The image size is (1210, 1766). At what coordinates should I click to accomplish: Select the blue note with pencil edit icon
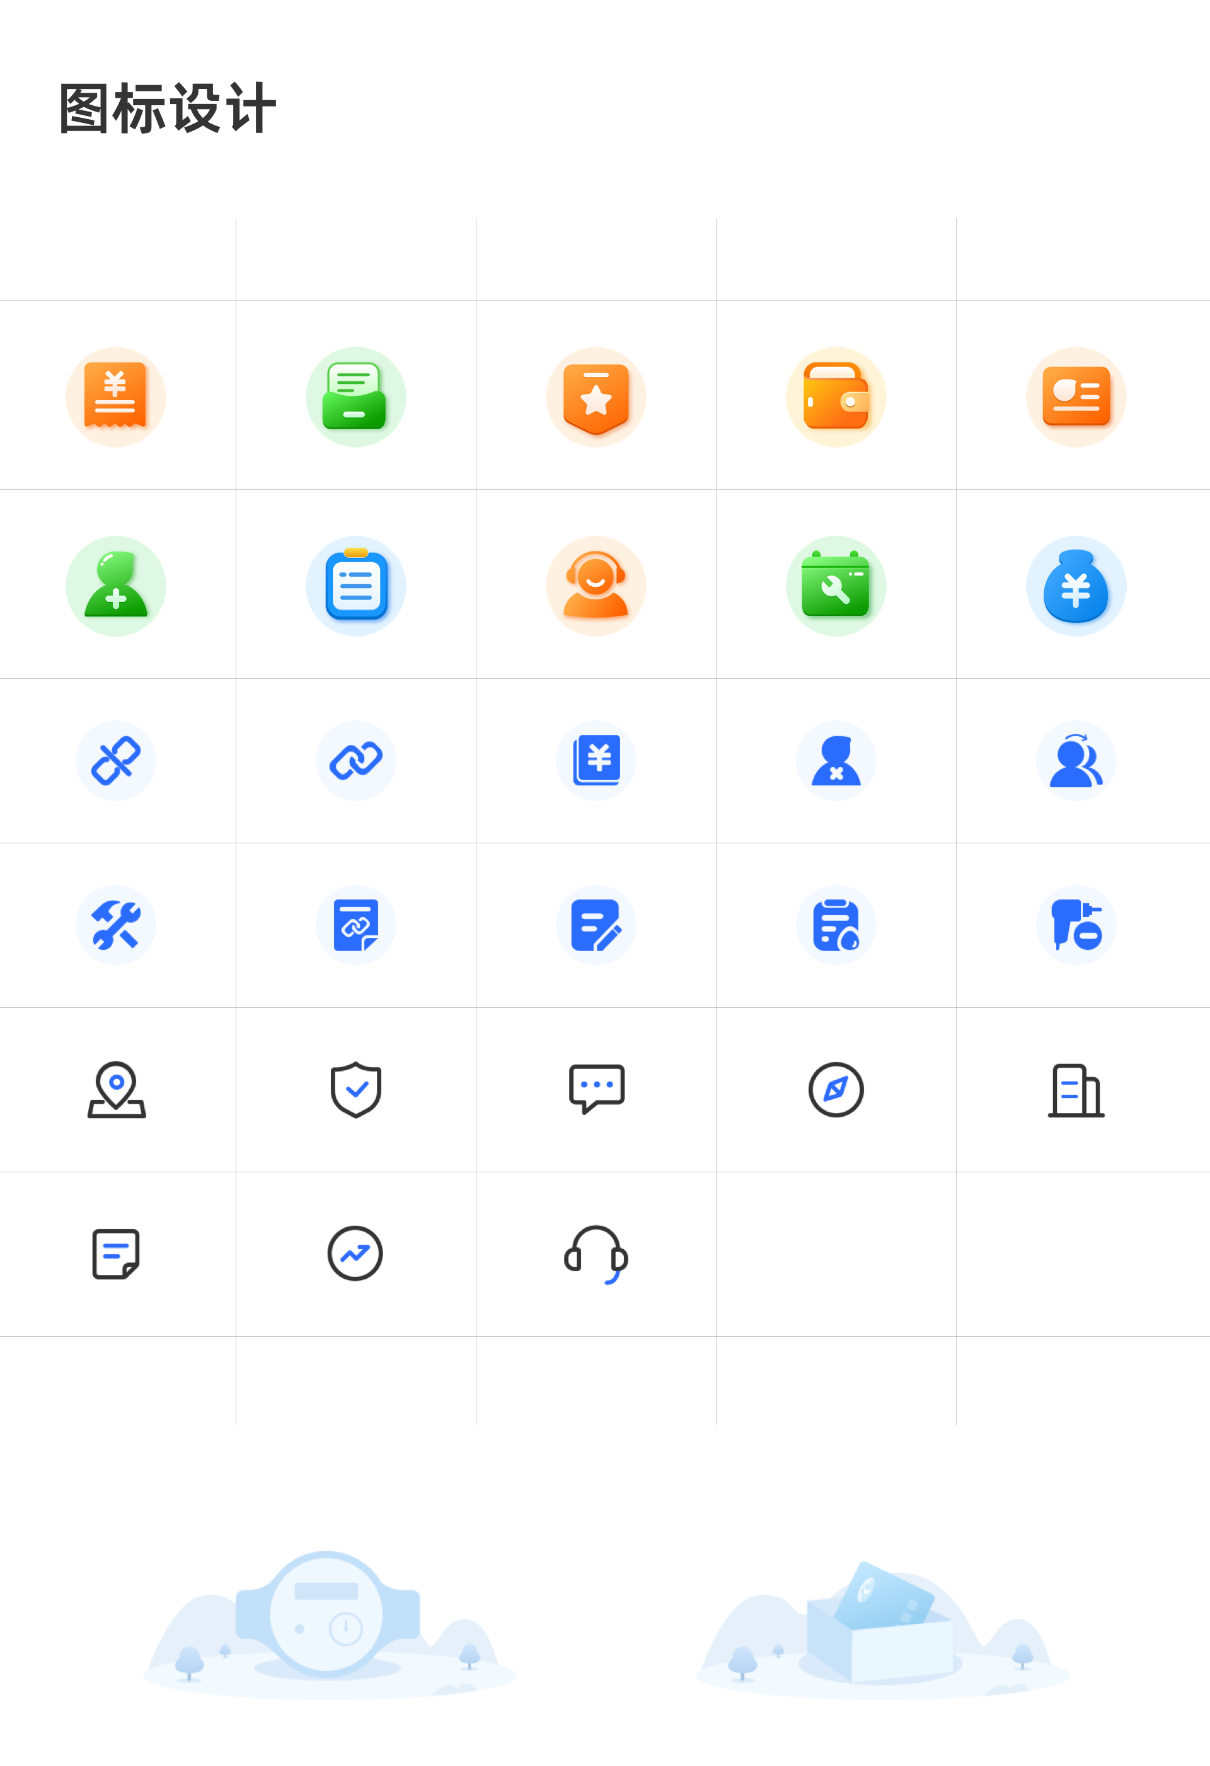pos(596,925)
